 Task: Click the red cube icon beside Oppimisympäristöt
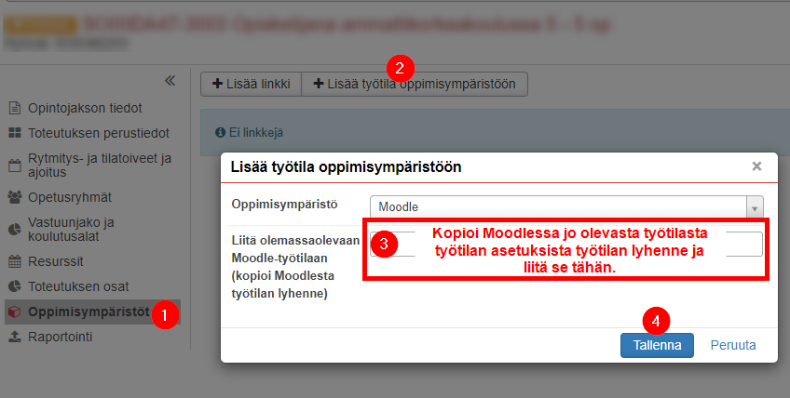tap(15, 312)
